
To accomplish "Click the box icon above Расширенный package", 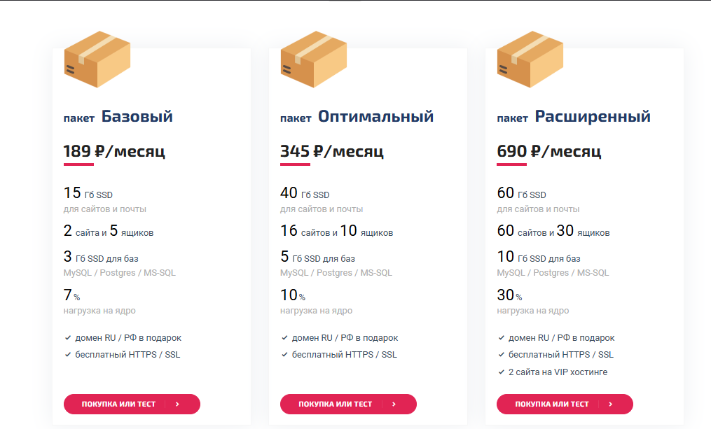I will click(530, 59).
